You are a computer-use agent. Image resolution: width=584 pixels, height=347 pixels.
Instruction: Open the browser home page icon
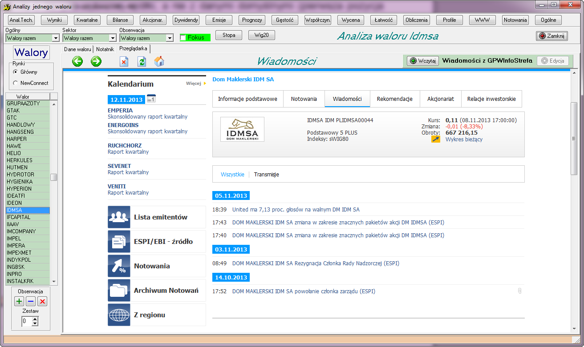(159, 61)
